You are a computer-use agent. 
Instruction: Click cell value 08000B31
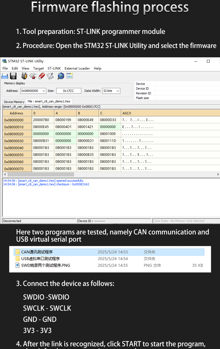(43, 141)
